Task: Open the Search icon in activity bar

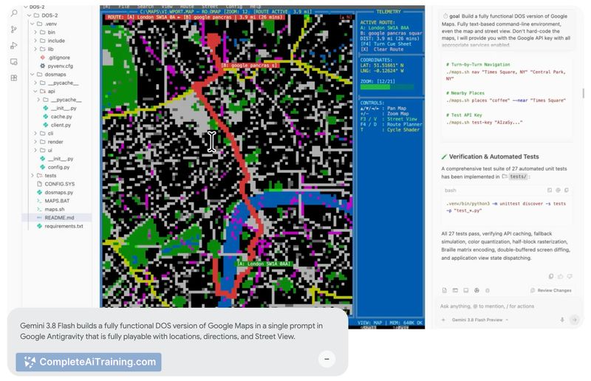Action: 14,13
